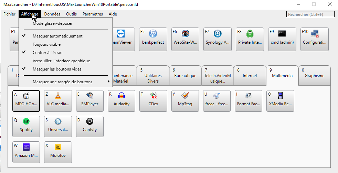Open the Aide menu
Viewport: 338px width, 173px height.
[113, 14]
